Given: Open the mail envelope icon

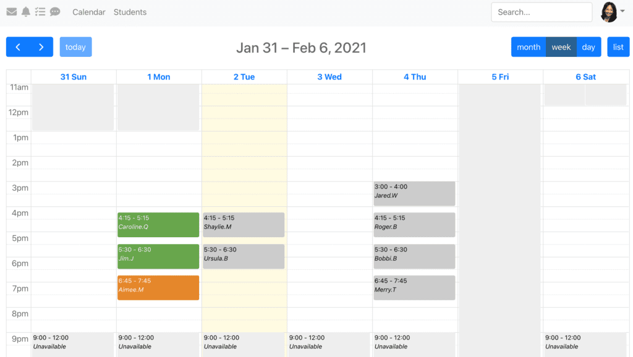Looking at the screenshot, I should click(12, 12).
